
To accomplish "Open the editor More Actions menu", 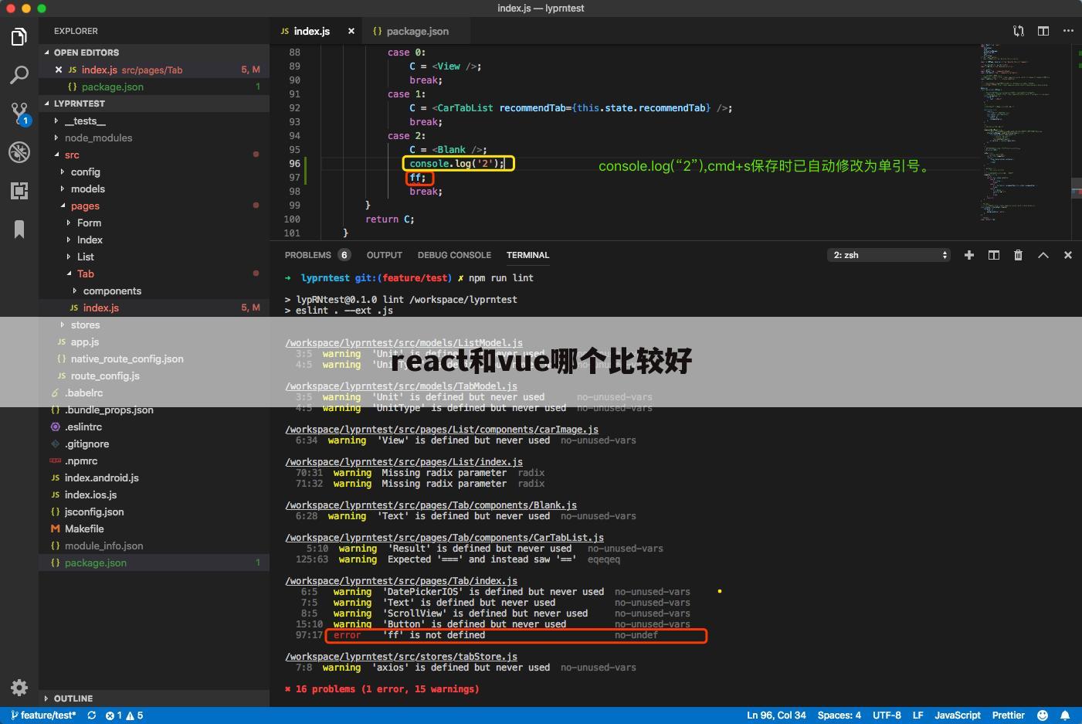I will [x=1068, y=31].
